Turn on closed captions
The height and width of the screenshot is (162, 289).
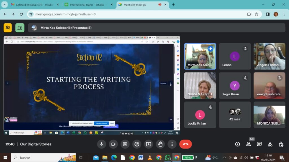[x=125, y=144]
